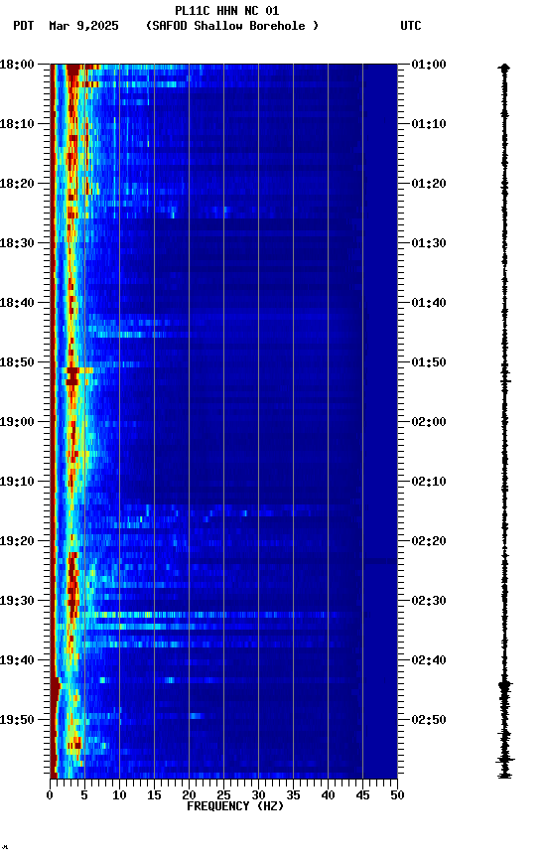Click the "40" frequency axis tick label

[328, 795]
